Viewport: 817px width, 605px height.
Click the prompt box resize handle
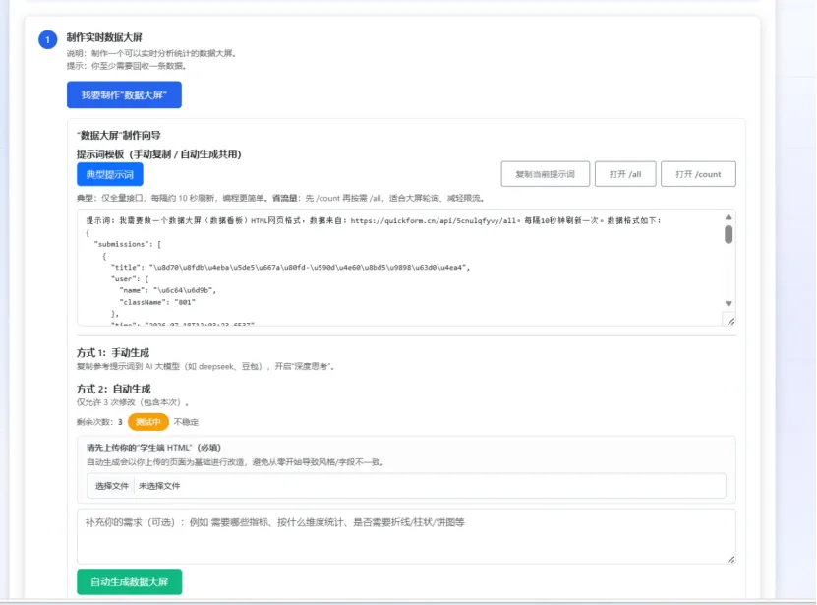[730, 322]
